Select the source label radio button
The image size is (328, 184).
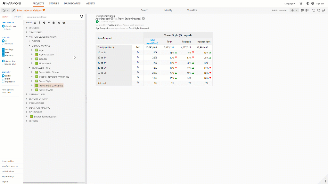pos(3,64)
